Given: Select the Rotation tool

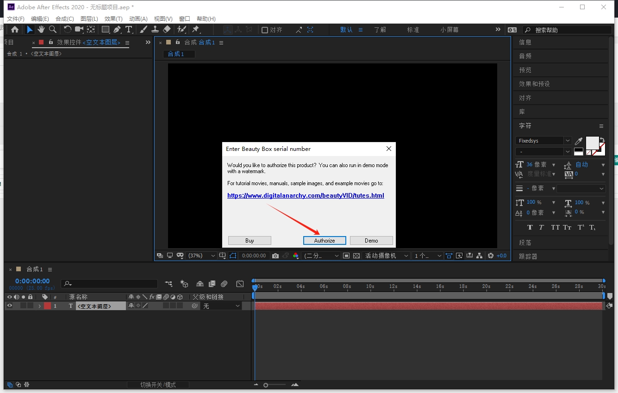Looking at the screenshot, I should coord(68,30).
